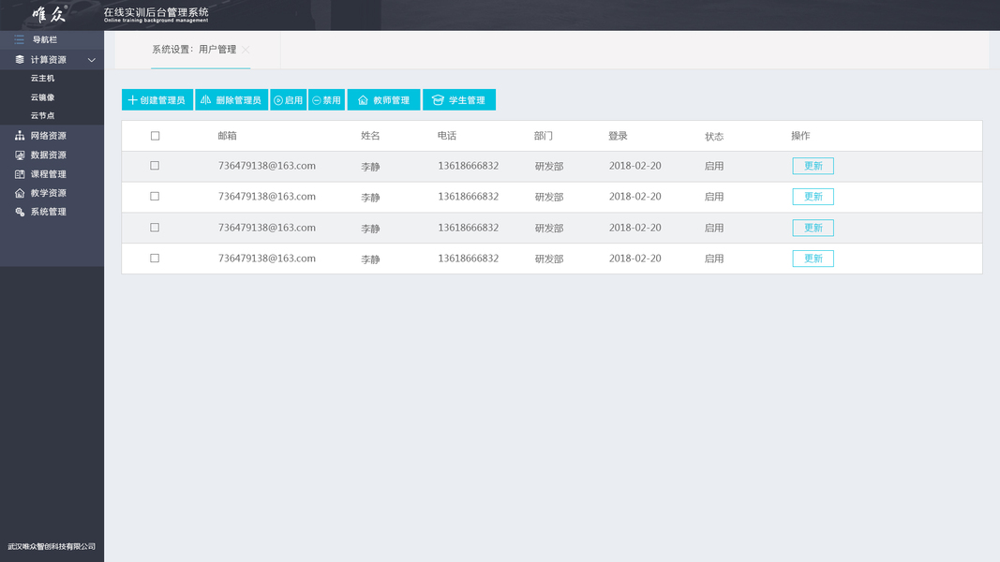This screenshot has width=1000, height=562.
Task: Click the 姓名 column header
Action: (370, 136)
